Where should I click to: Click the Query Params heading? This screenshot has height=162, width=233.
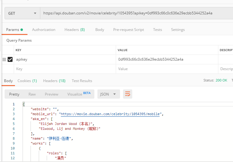point(19,40)
